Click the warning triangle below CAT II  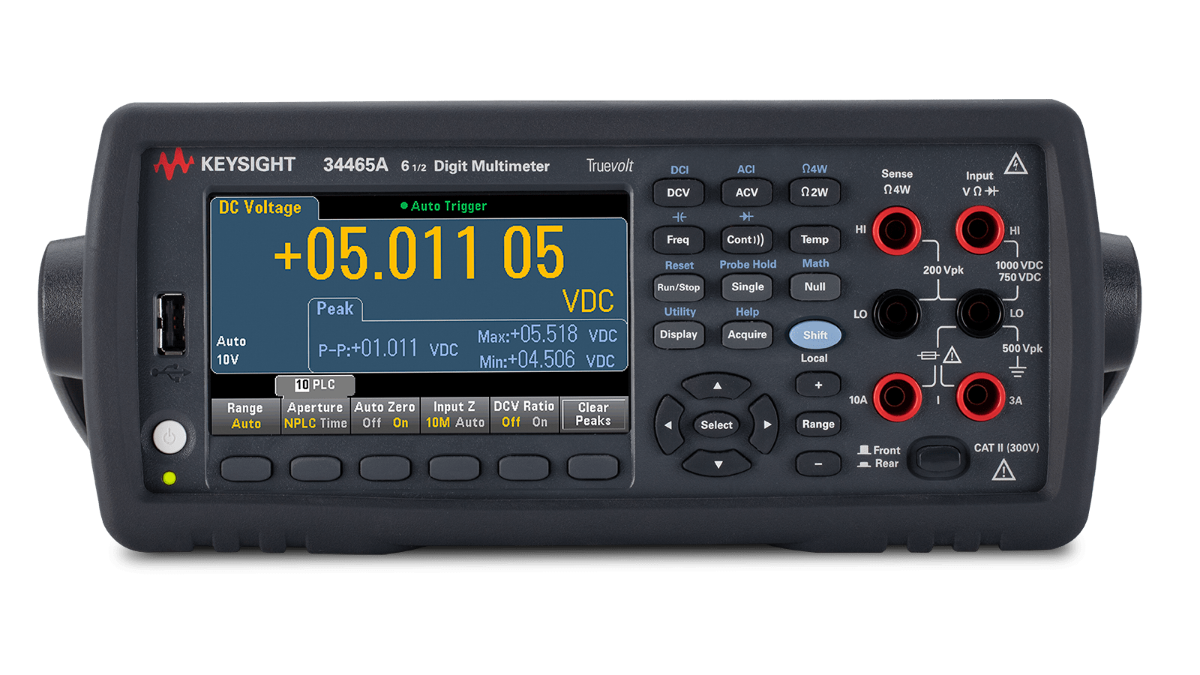pyautogui.click(x=1003, y=470)
